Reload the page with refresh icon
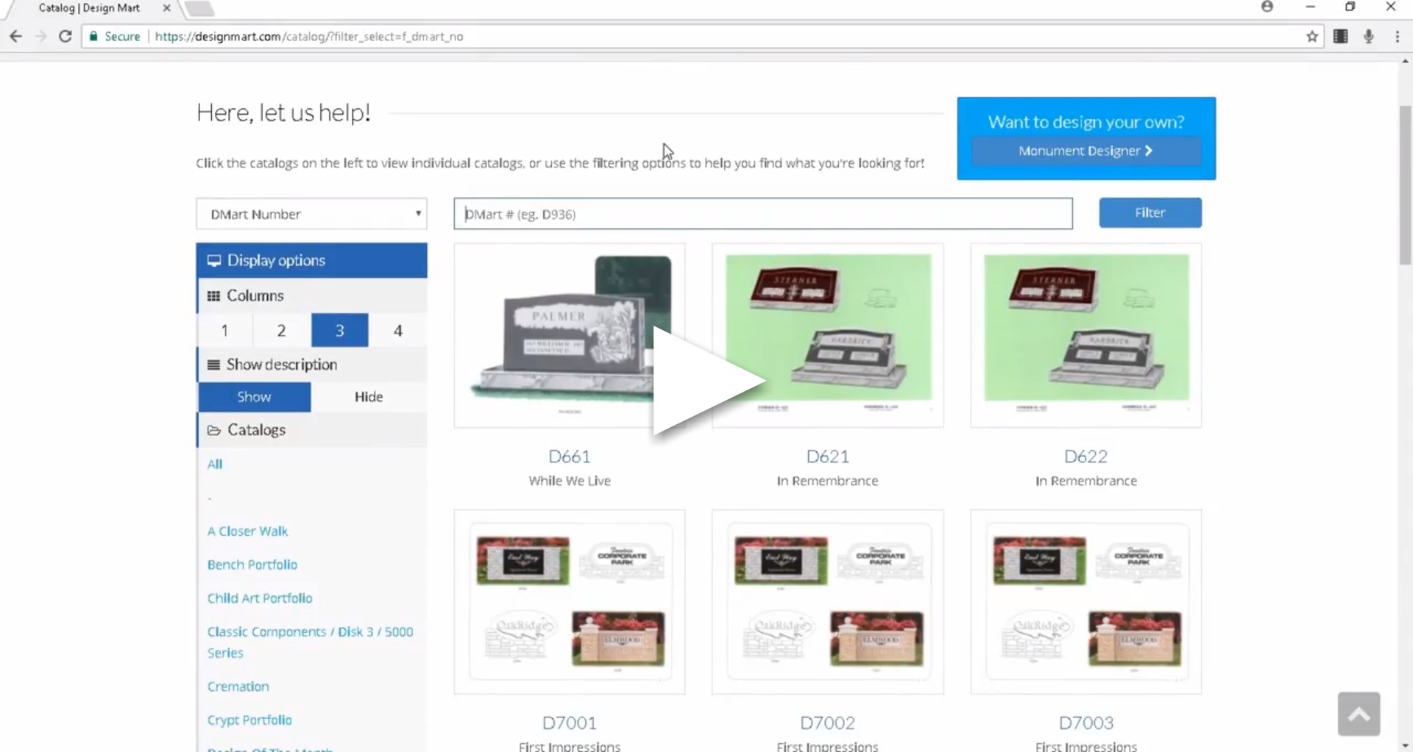The image size is (1413, 752). 65,36
